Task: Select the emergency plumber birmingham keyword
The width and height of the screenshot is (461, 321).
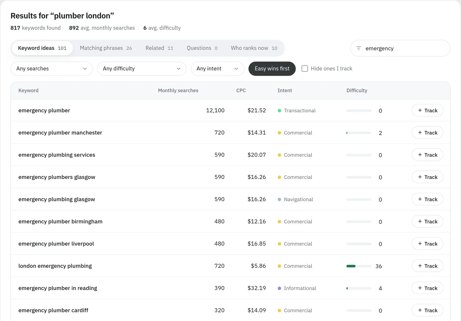Action: (x=61, y=222)
